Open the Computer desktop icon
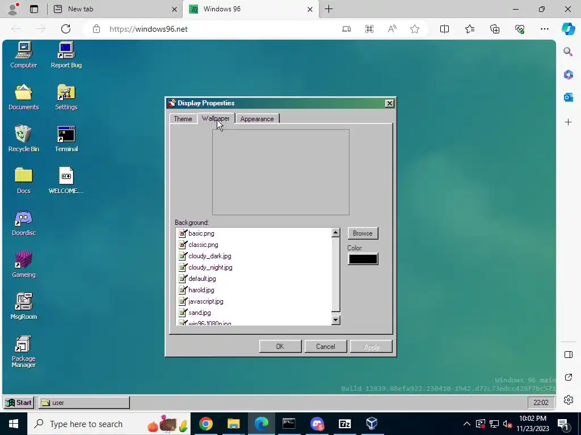The height and width of the screenshot is (435, 581). (24, 56)
